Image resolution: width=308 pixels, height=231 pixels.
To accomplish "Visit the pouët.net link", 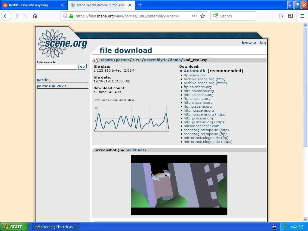I will click(x=135, y=150).
